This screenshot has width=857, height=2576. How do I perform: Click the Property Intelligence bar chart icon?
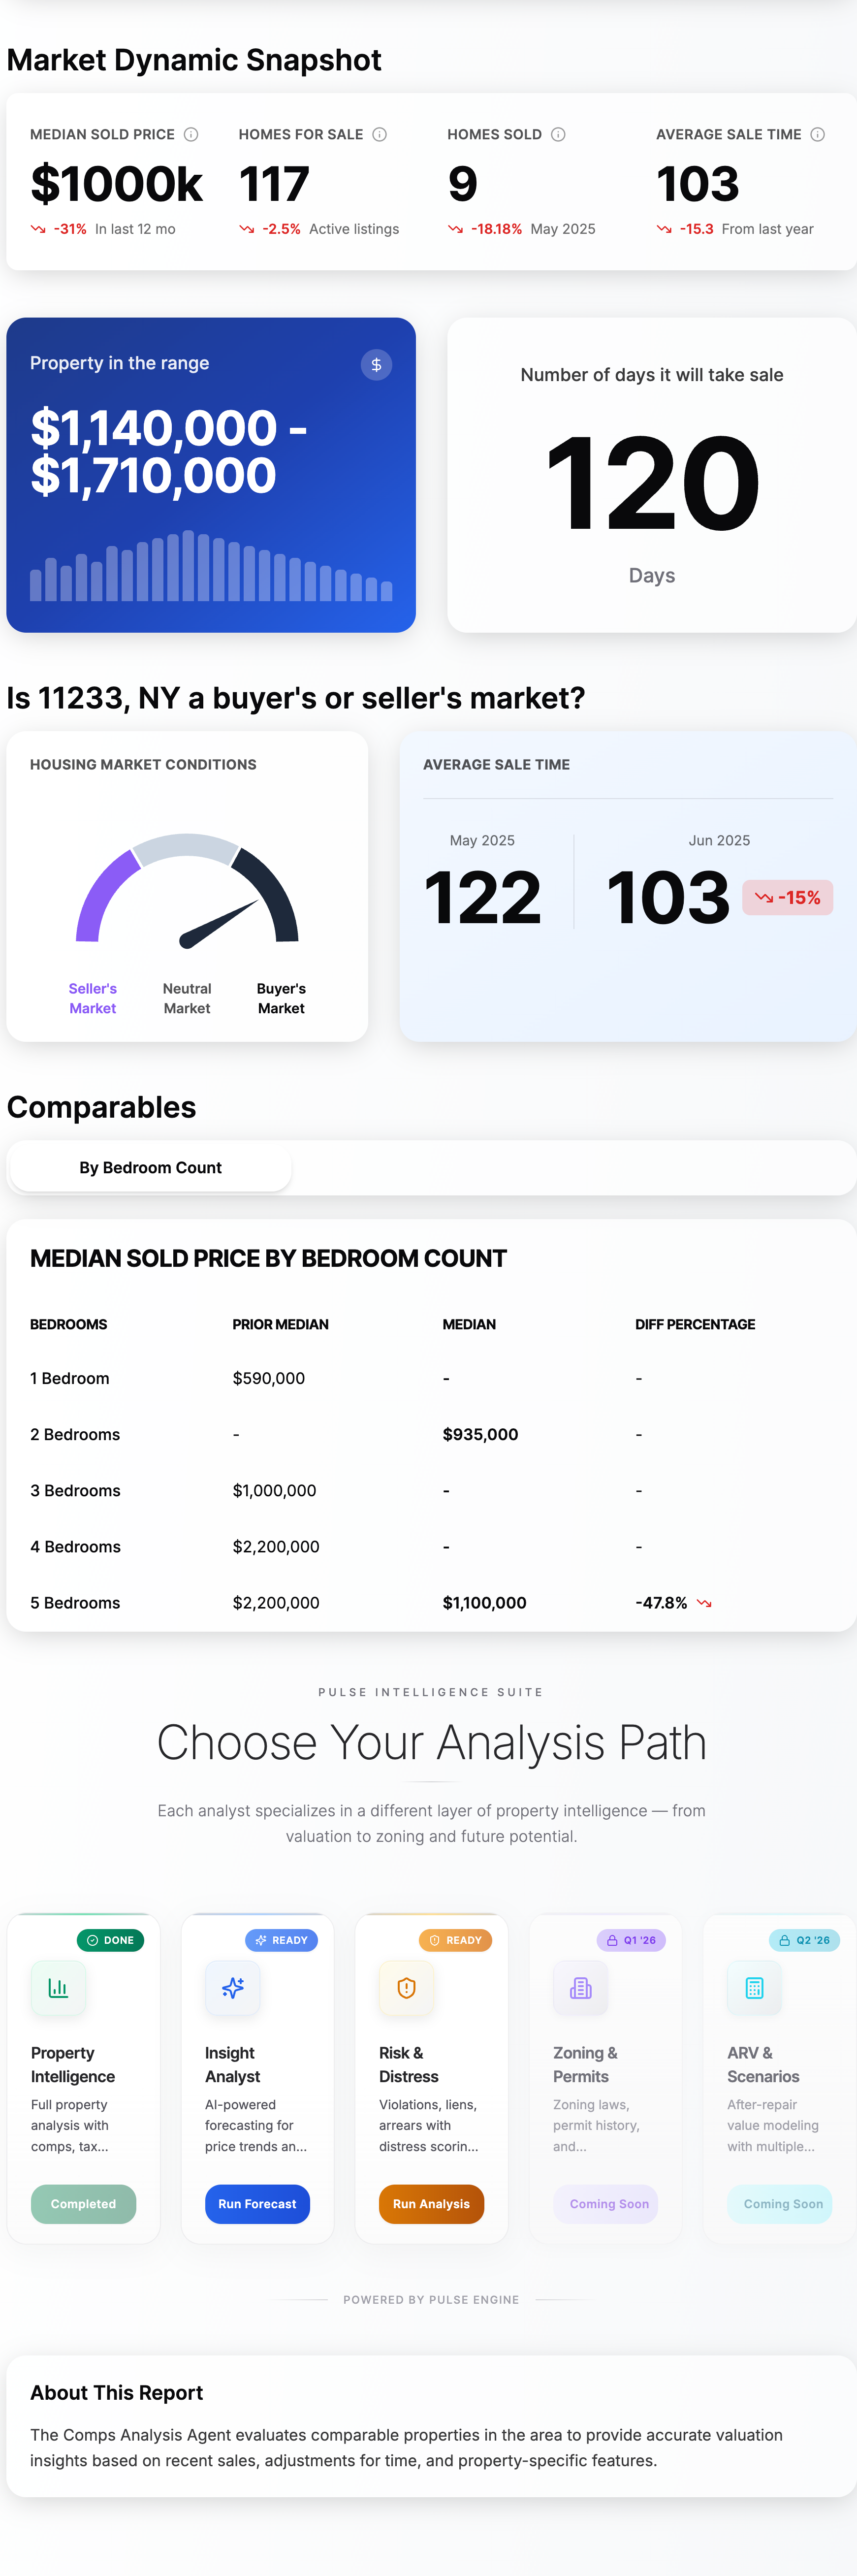[58, 1988]
